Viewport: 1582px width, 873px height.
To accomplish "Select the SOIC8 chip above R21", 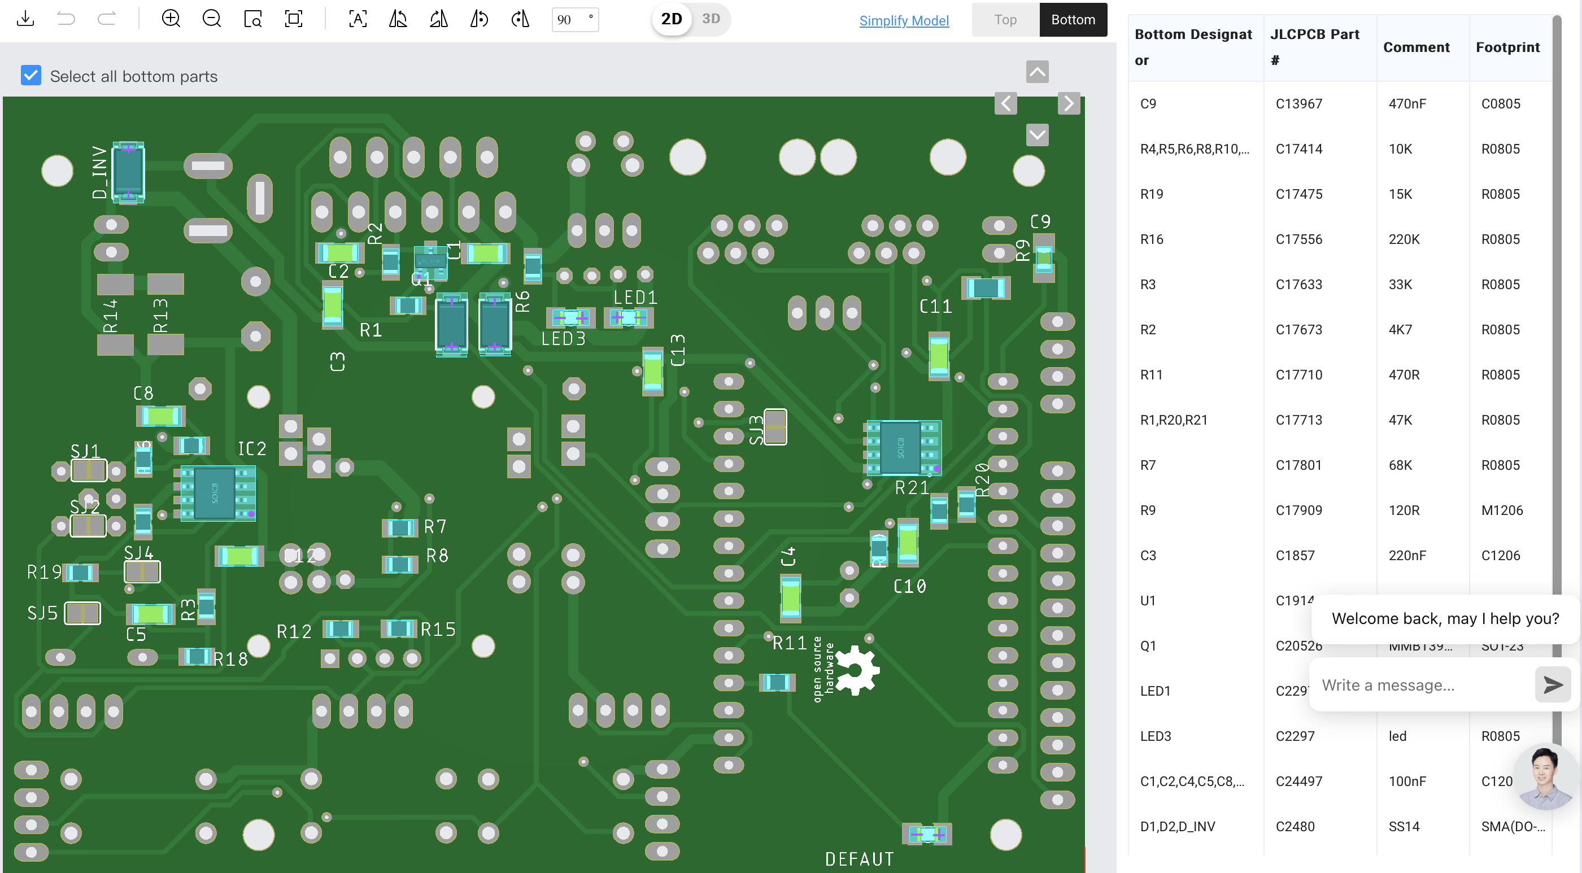I will click(x=902, y=448).
